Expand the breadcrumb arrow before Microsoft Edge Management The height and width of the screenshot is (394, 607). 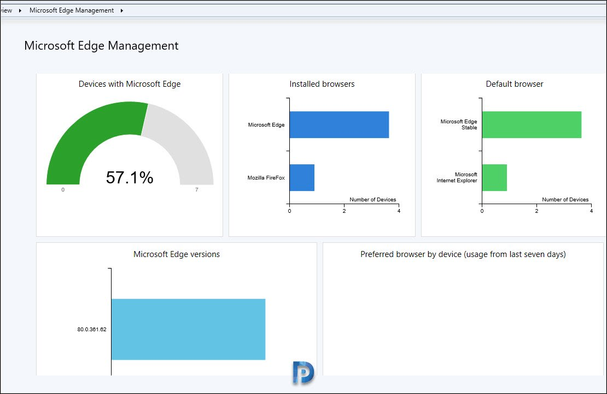tap(20, 10)
